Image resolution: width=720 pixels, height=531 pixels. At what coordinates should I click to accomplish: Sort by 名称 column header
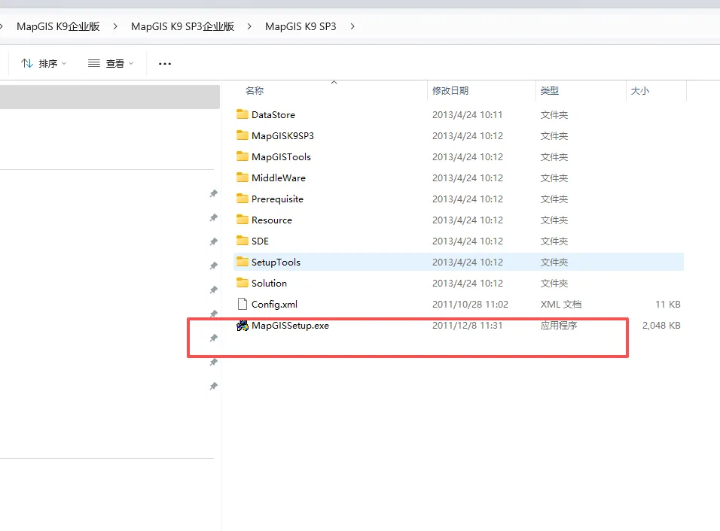coord(255,91)
